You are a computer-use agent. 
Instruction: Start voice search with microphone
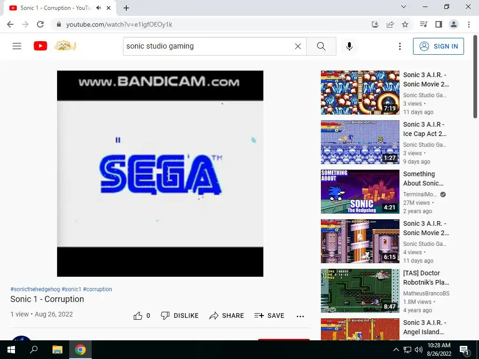tap(349, 46)
